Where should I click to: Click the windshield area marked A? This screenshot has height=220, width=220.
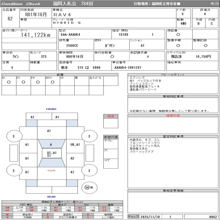click(51, 145)
